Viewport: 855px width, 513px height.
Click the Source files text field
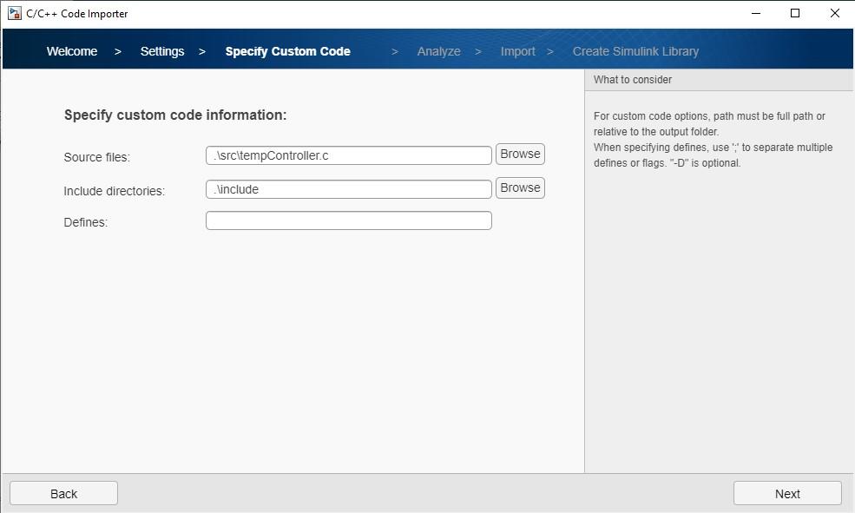[348, 155]
